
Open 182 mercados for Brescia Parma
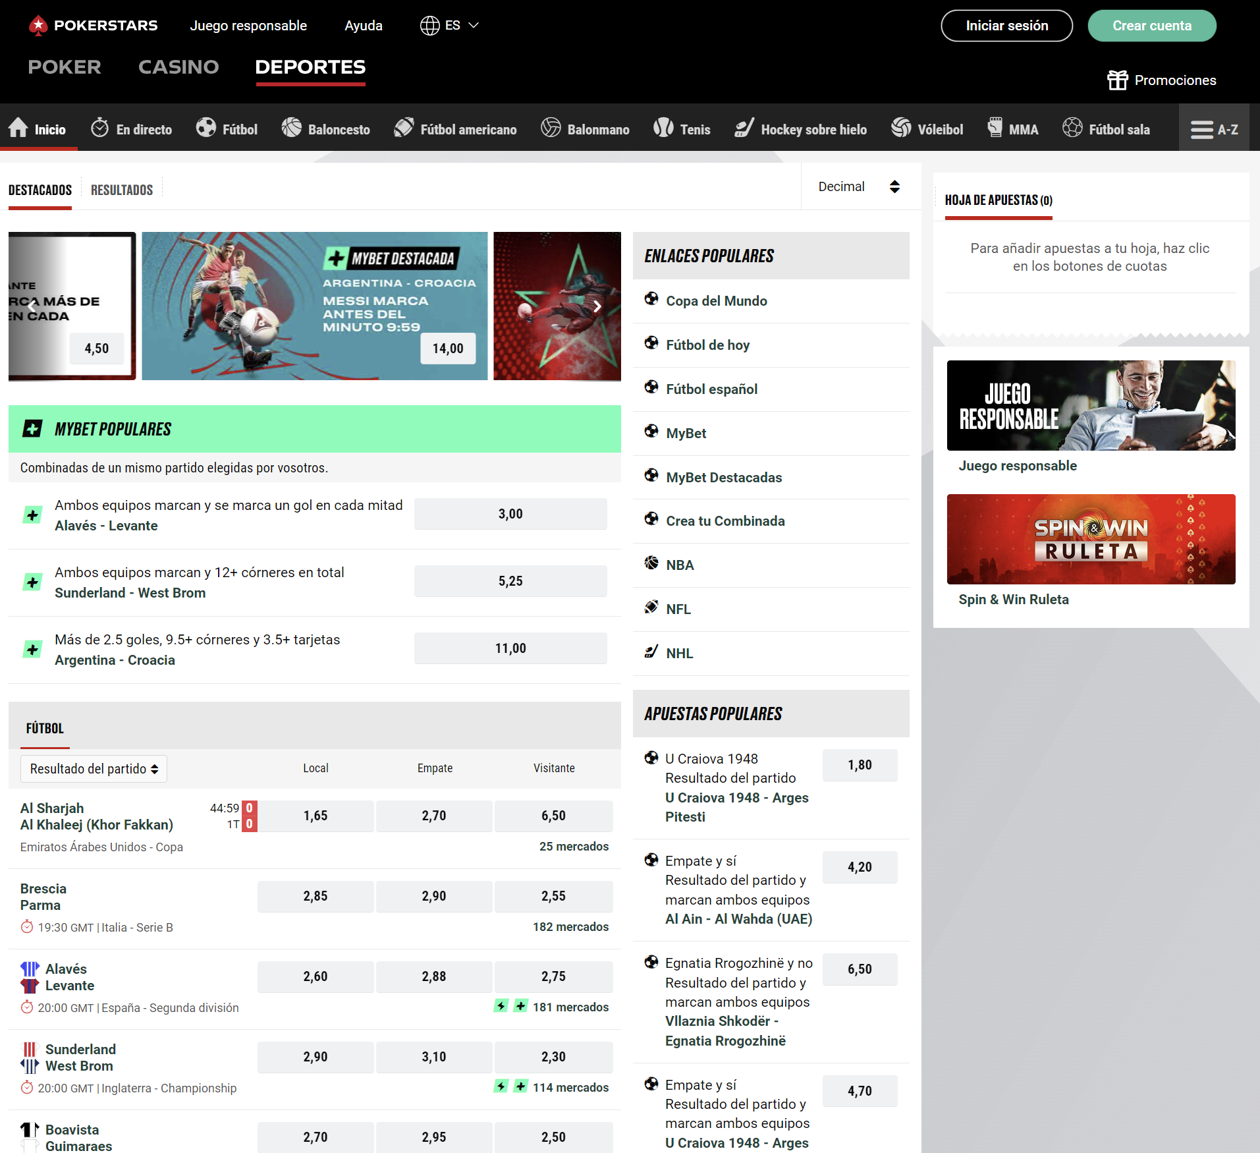coord(570,926)
